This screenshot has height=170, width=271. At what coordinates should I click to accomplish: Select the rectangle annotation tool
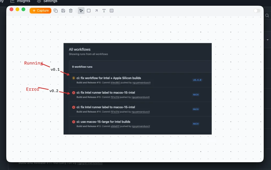coord(89,11)
